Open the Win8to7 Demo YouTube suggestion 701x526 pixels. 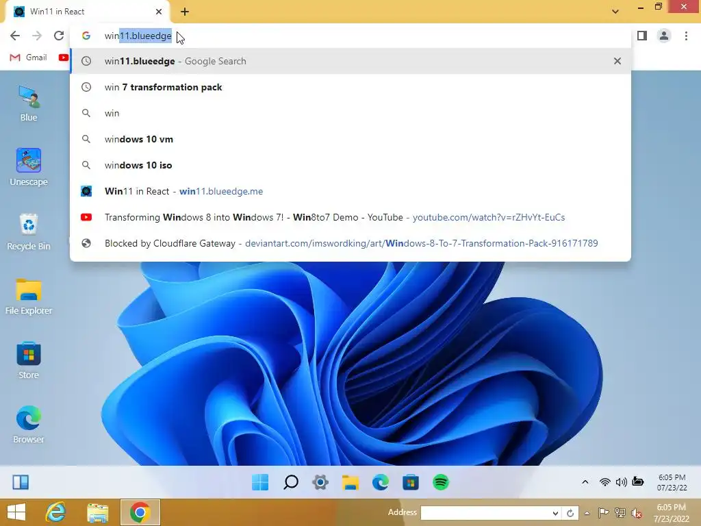tap(350, 217)
